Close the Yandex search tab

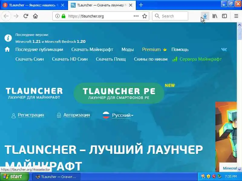pyautogui.click(x=63, y=5)
